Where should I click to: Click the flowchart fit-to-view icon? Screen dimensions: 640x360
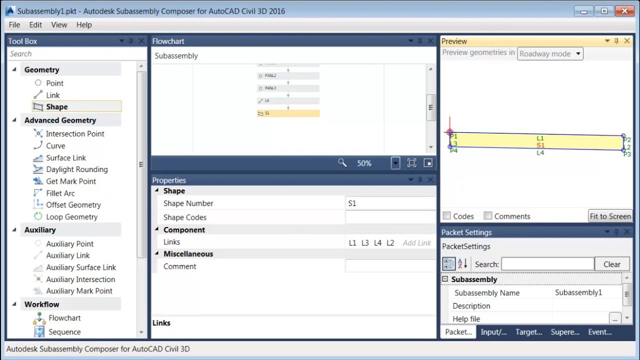[x=412, y=163]
